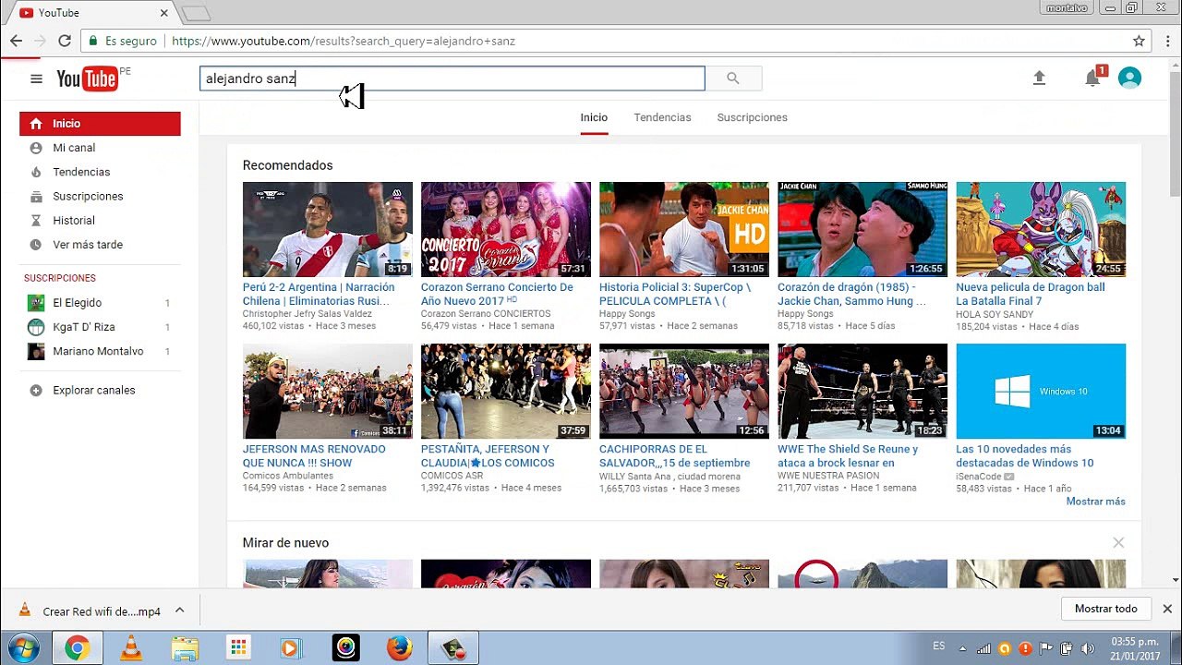Screen dimensions: 1182x665
Task: Click the Chrome icon in the taskbar
Action: (78, 648)
